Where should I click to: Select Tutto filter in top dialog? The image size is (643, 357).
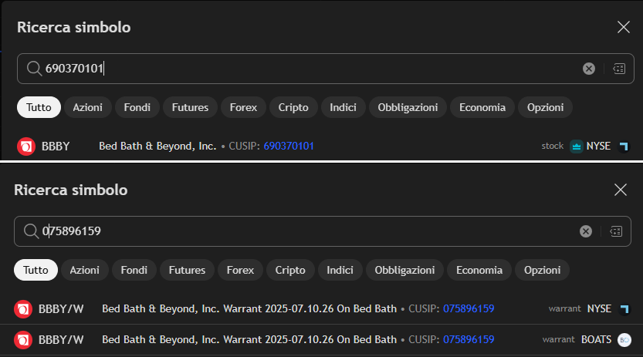[39, 107]
